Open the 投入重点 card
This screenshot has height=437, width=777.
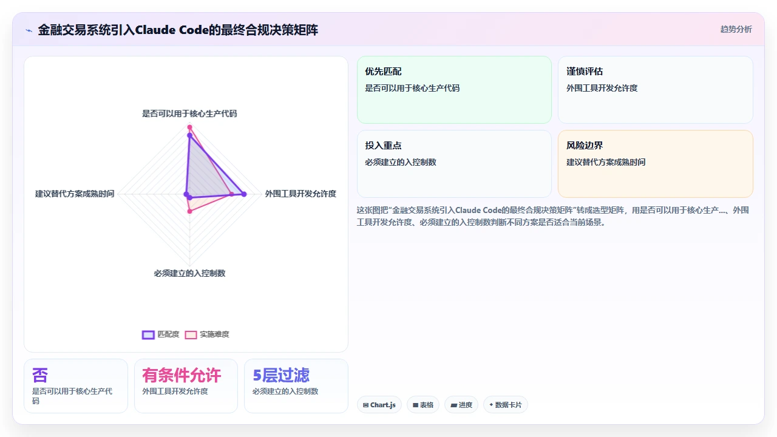454,164
